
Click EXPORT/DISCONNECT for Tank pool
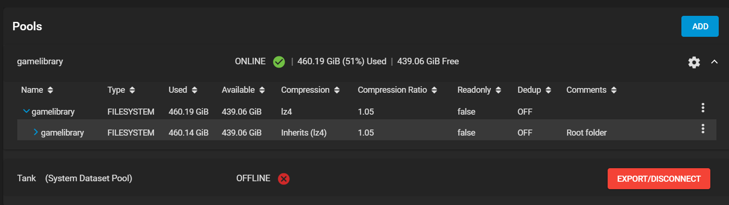pyautogui.click(x=659, y=179)
